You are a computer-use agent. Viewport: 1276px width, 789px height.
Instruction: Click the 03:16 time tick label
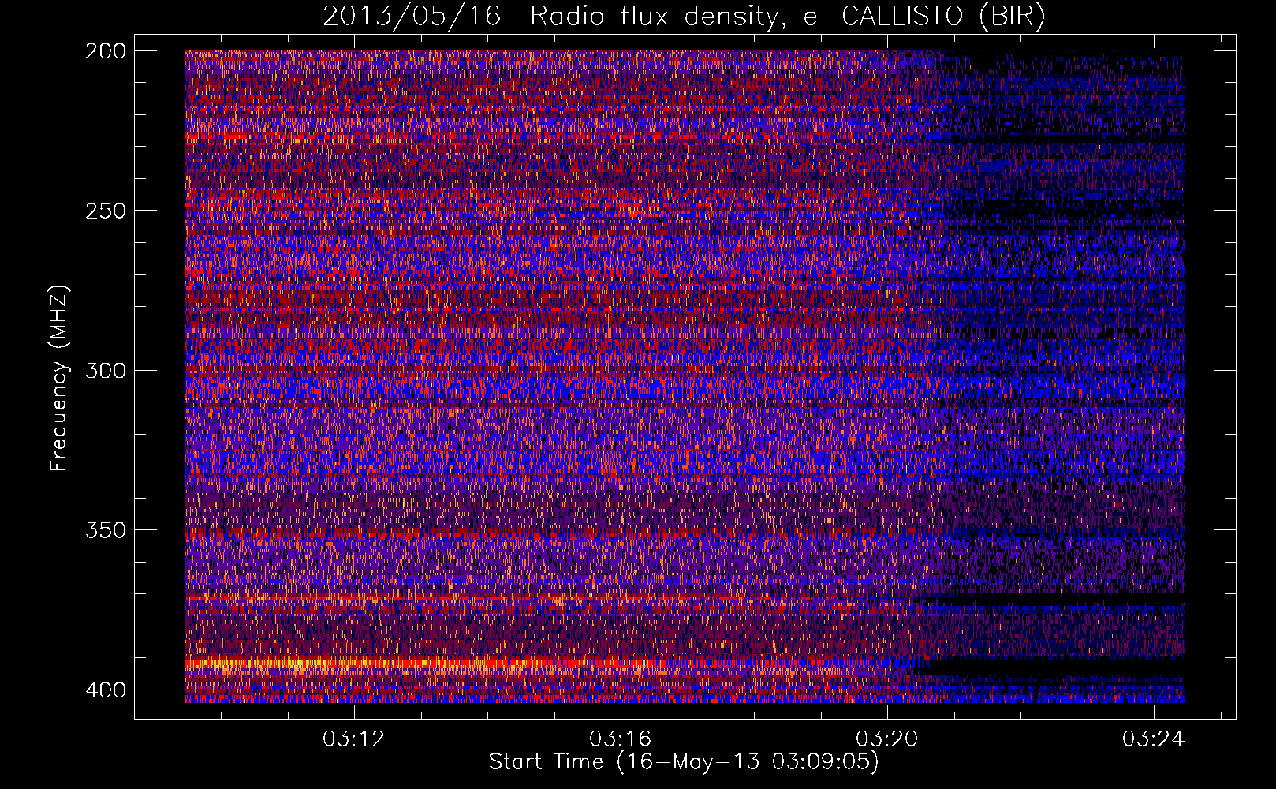(621, 739)
